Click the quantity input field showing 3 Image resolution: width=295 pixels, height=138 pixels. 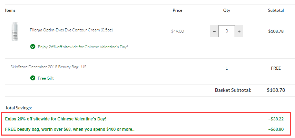[x=227, y=31]
